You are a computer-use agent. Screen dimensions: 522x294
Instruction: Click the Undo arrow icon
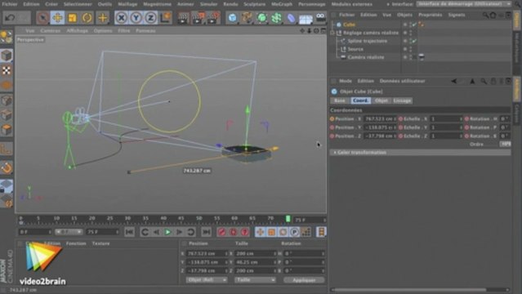coord(10,18)
